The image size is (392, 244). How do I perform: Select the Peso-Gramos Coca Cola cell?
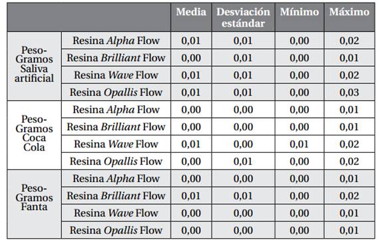34,135
